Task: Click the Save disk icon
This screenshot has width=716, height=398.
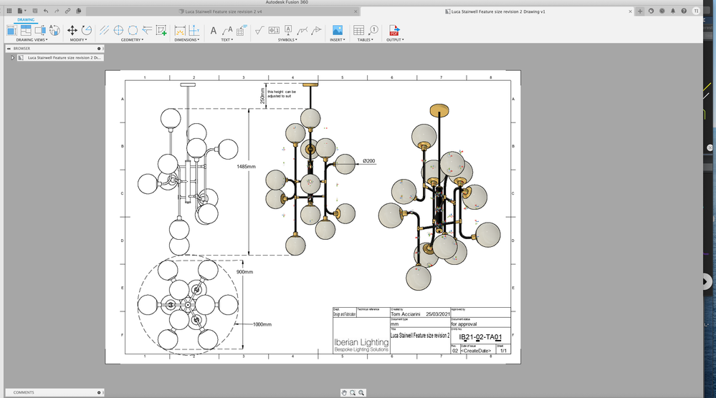Action: pos(34,11)
